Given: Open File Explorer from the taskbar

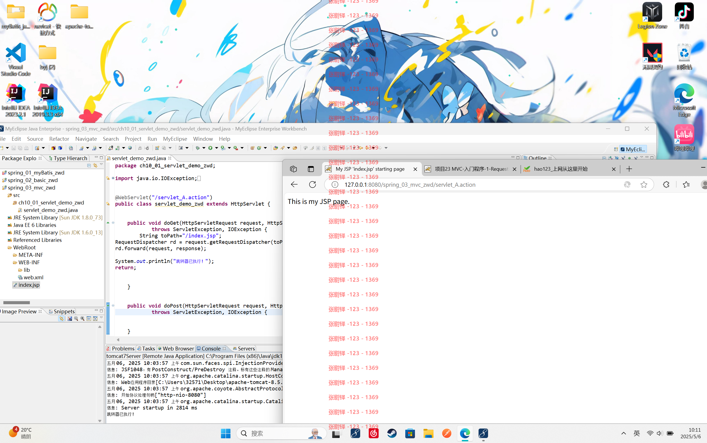Looking at the screenshot, I should pos(428,433).
